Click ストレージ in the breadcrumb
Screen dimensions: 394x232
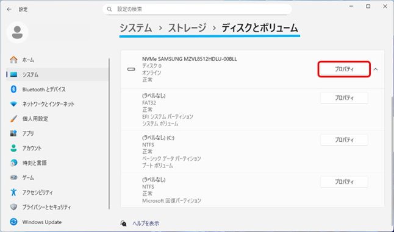click(187, 28)
